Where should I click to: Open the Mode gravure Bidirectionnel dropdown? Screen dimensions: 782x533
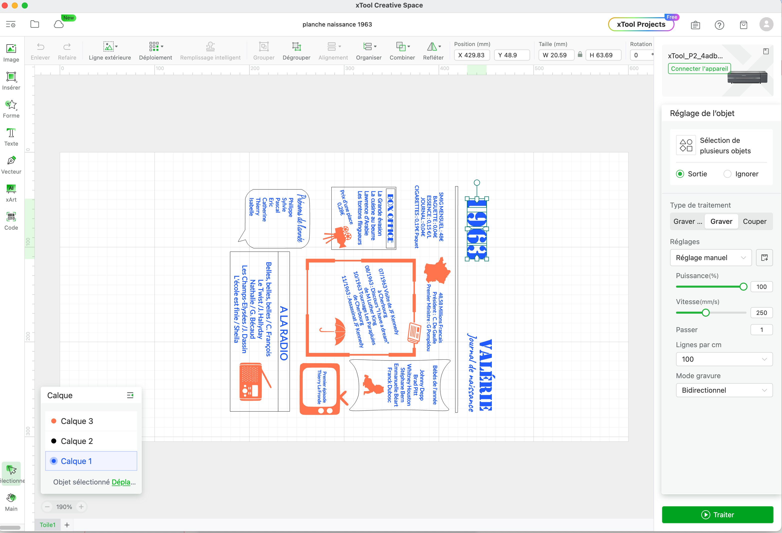tap(724, 390)
